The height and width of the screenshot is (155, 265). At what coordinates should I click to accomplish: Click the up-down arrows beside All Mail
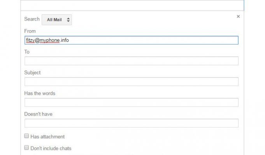click(68, 20)
